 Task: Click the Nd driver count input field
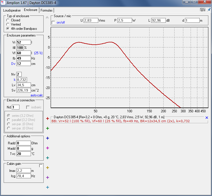pyautogui.click(x=16, y=107)
